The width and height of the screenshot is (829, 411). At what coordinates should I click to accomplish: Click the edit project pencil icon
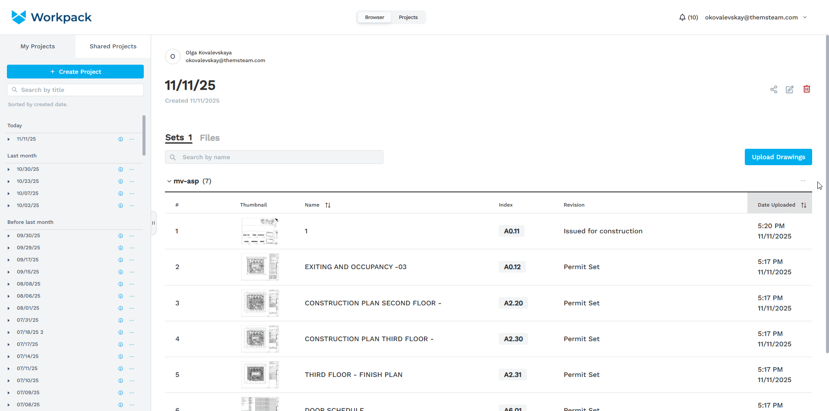click(x=789, y=89)
